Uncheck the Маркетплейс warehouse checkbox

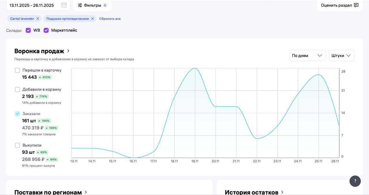pyautogui.click(x=46, y=30)
